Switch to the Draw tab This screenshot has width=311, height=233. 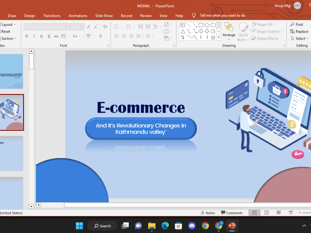[x=12, y=16]
